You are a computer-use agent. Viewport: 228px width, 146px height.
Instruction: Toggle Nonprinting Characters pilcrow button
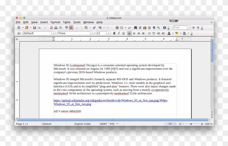point(154,27)
